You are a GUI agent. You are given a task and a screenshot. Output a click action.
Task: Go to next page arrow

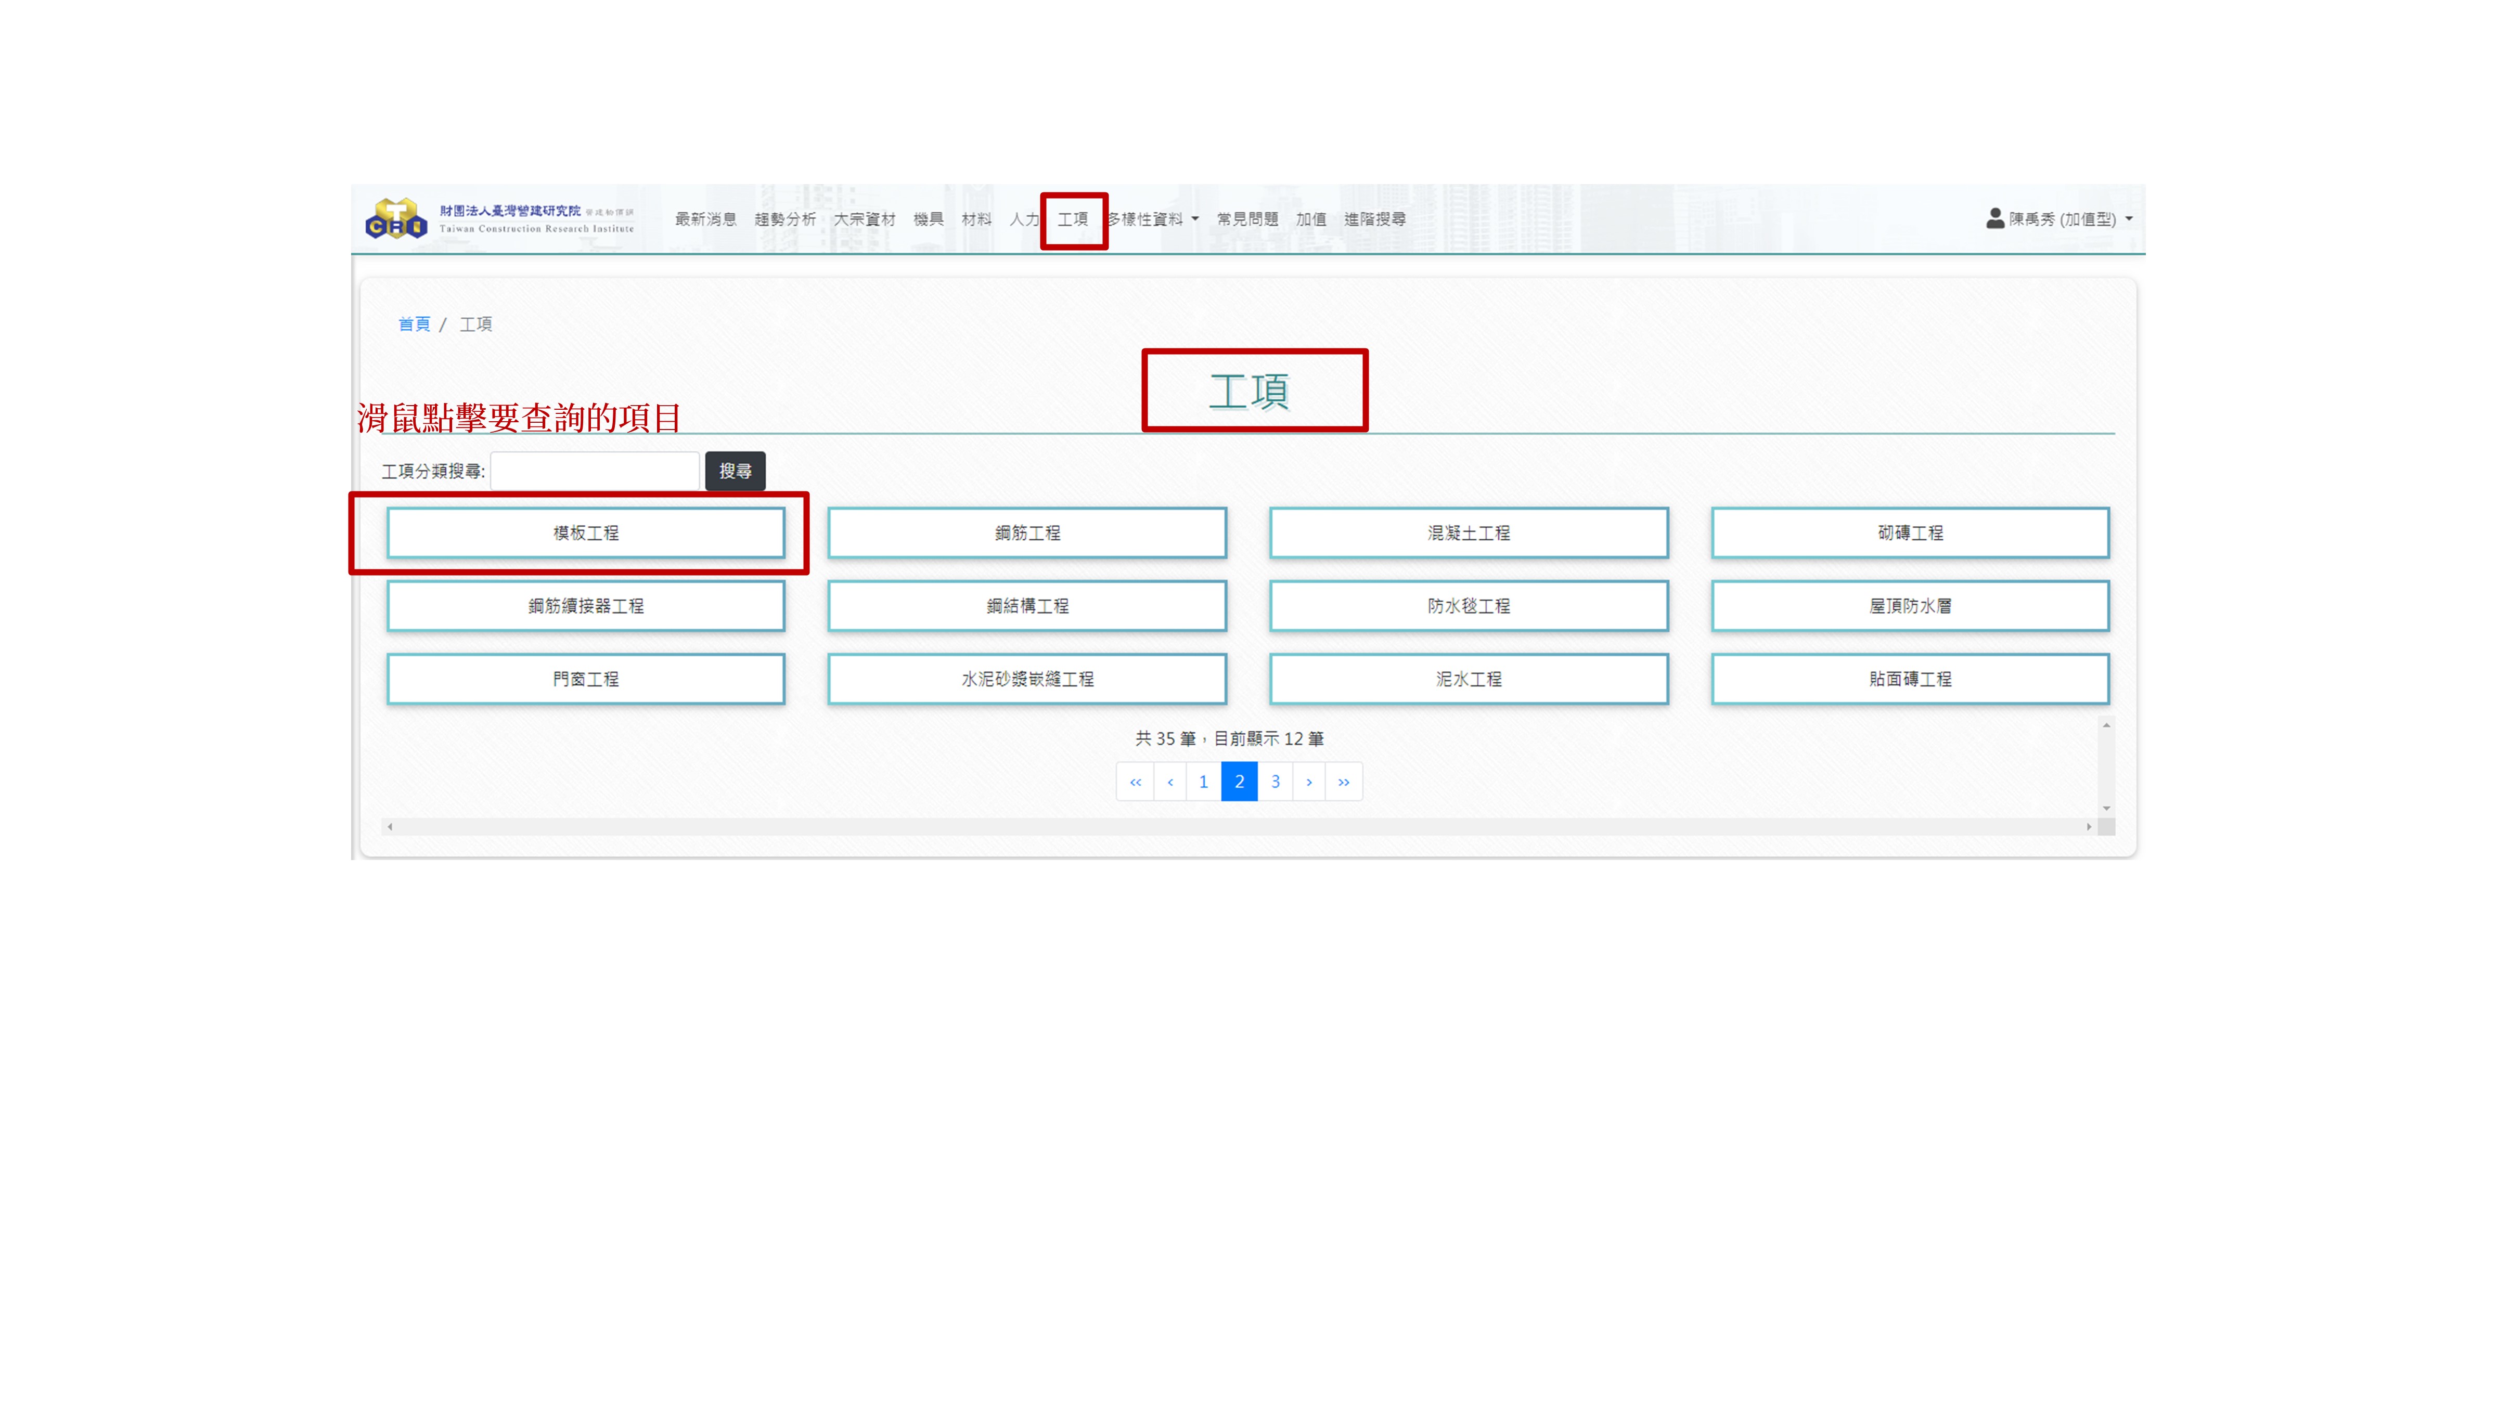[x=1309, y=781]
